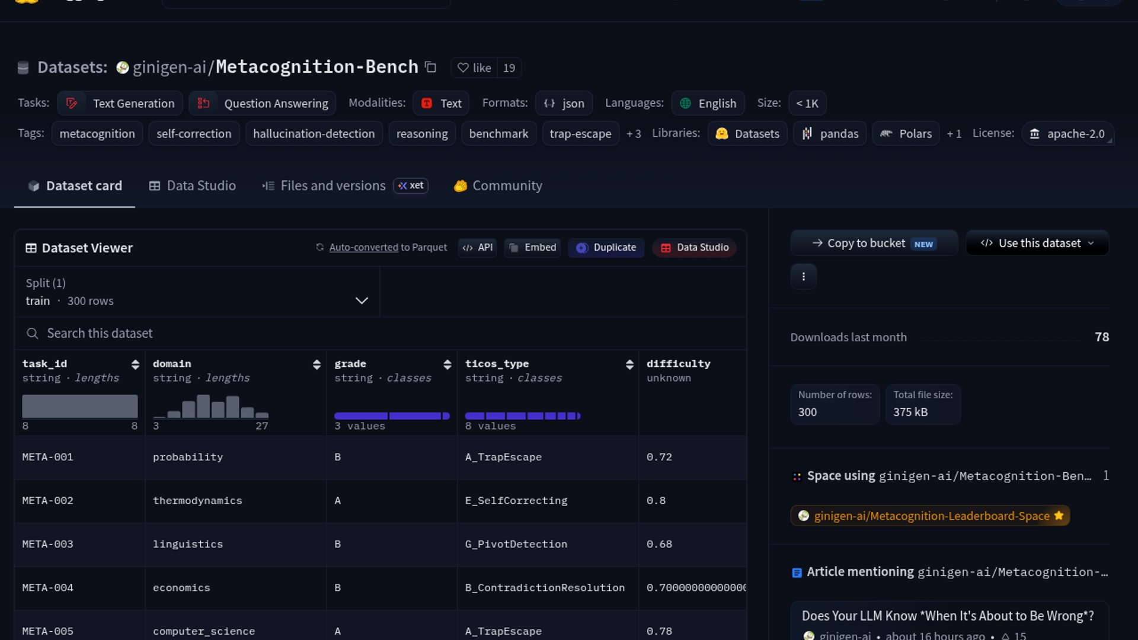Screen dimensions: 1138x640
Task: Copy dataset name with the copy icon
Action: pos(431,68)
